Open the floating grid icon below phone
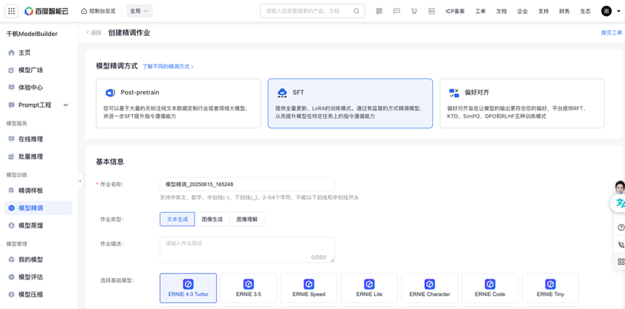The height and width of the screenshot is (309, 625). pyautogui.click(x=621, y=261)
